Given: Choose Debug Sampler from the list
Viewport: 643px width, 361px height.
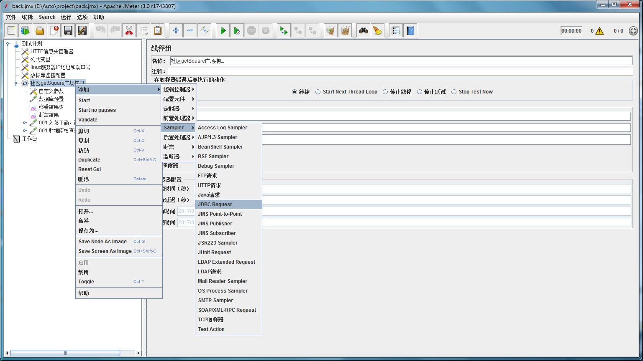Looking at the screenshot, I should 228,166.
